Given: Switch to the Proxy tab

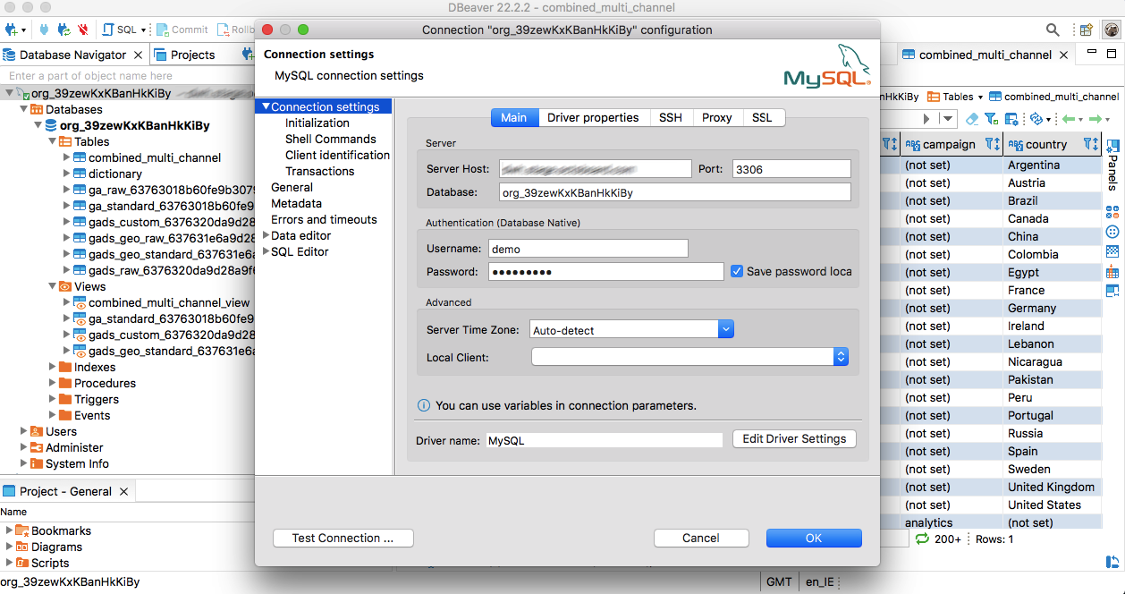Looking at the screenshot, I should point(716,117).
